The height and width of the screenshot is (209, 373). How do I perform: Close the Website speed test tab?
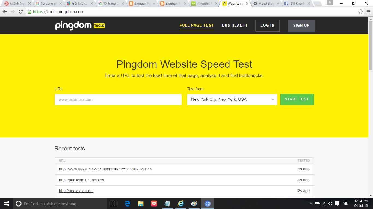pos(247,4)
